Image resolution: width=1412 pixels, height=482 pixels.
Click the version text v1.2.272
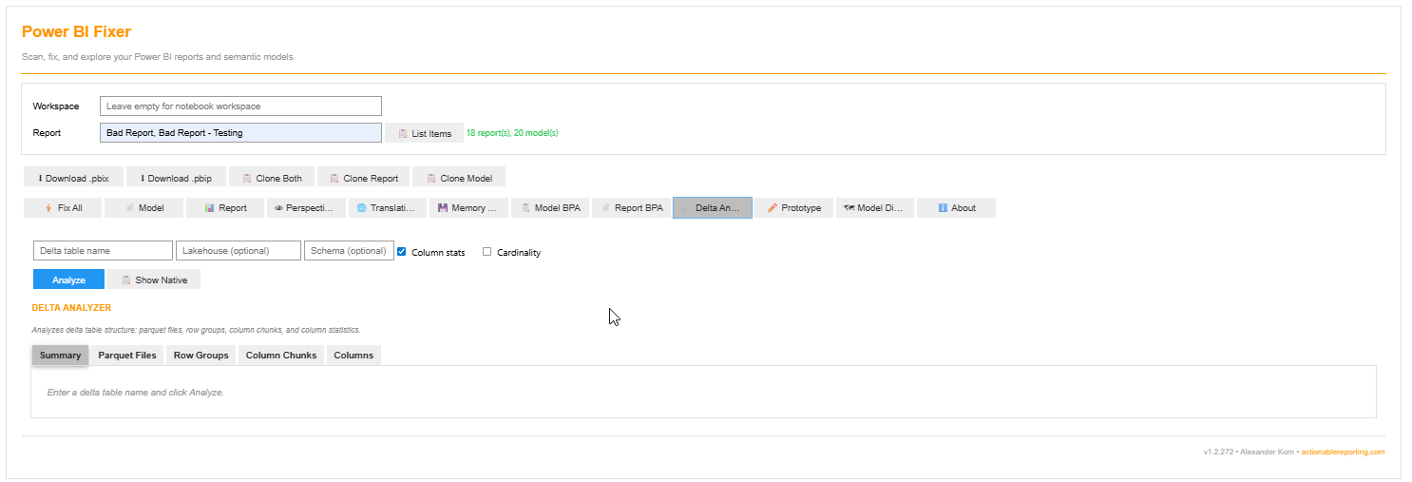tap(1218, 452)
